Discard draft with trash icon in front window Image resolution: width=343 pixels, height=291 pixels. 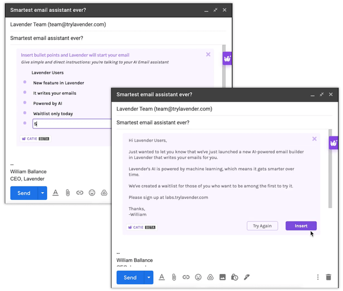coord(328,277)
